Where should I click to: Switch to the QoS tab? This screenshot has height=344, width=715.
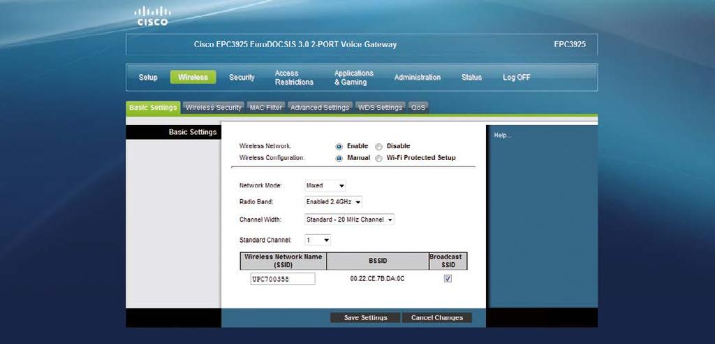[x=418, y=108]
